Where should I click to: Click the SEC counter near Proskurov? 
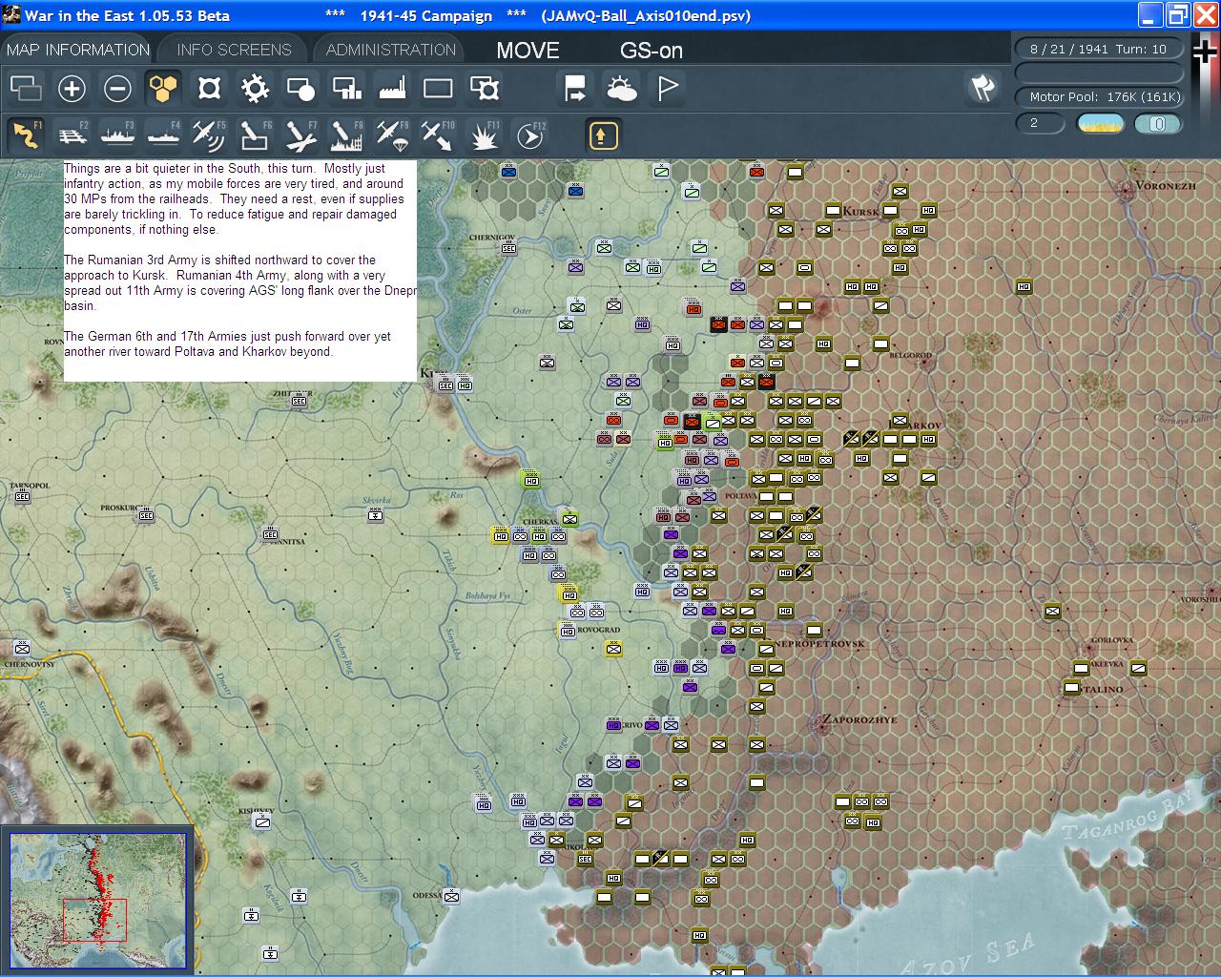point(146,515)
